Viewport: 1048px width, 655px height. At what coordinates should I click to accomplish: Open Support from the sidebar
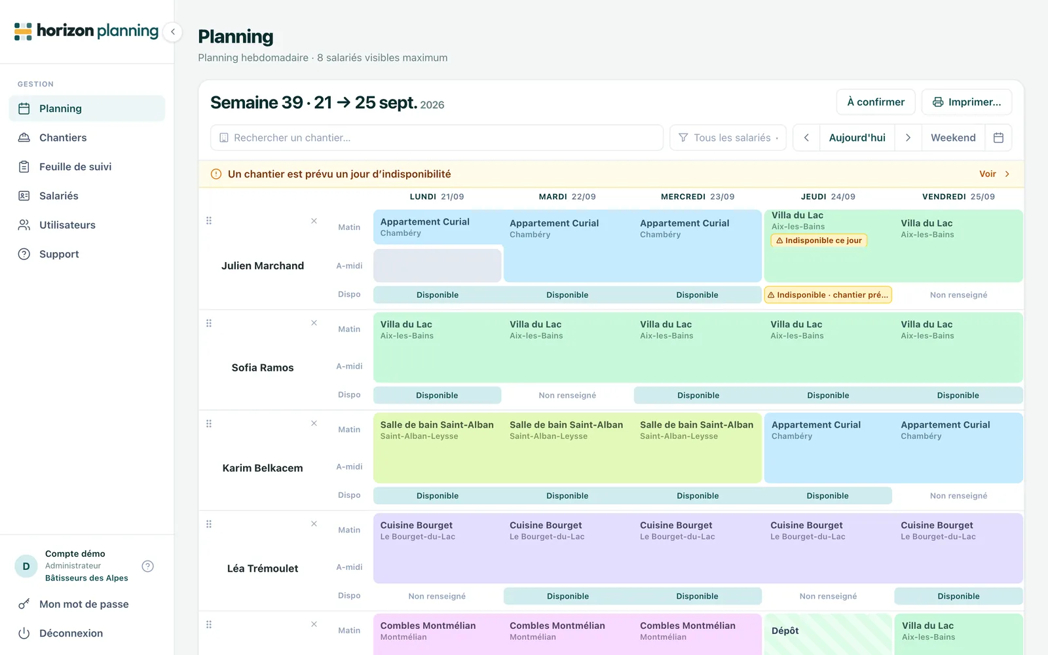click(87, 254)
